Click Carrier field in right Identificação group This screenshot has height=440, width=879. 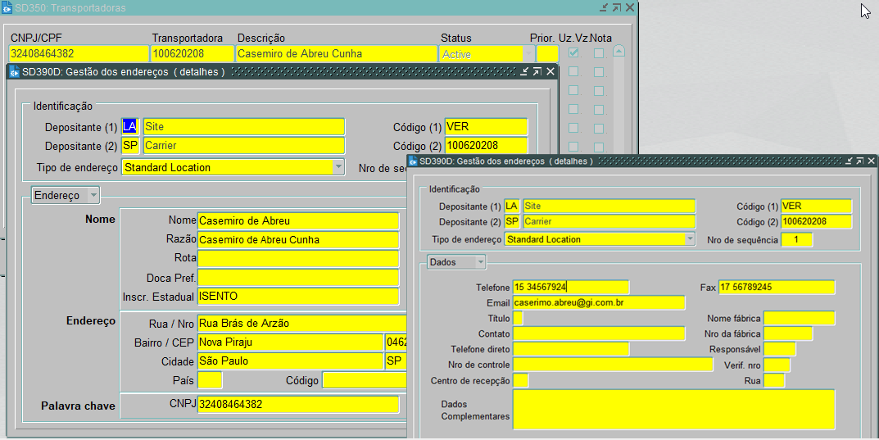tap(609, 221)
